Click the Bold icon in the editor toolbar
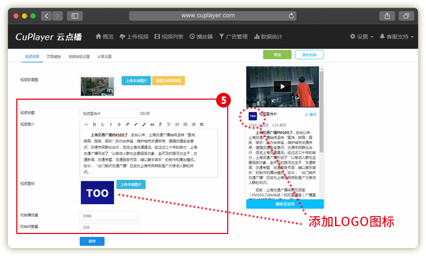Screen dimensions: 426x256 tap(95, 124)
